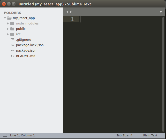This screenshot has height=139, width=166.
Task: Expand the src folder arrow
Action: pos(8,34)
